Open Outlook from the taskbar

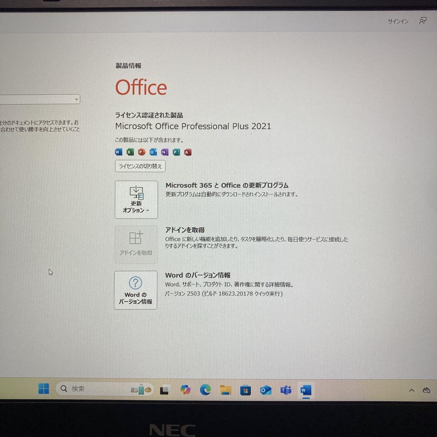tap(265, 390)
